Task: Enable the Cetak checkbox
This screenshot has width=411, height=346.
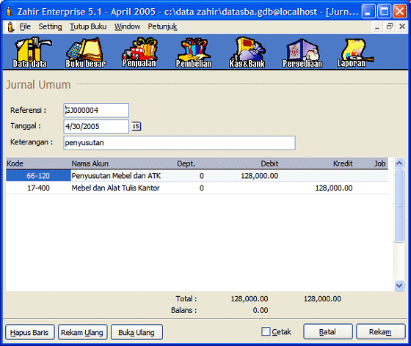Action: pos(266,331)
